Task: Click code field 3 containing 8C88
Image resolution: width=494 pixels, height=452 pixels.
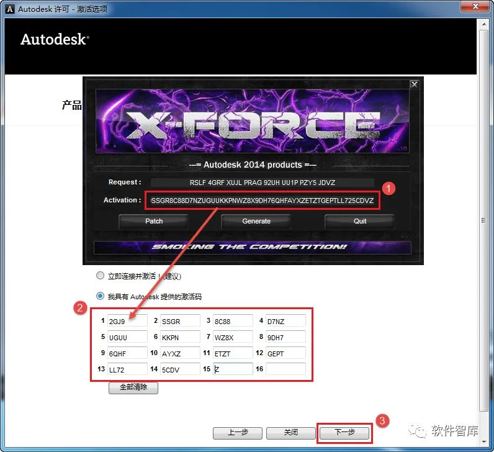Action: click(233, 321)
